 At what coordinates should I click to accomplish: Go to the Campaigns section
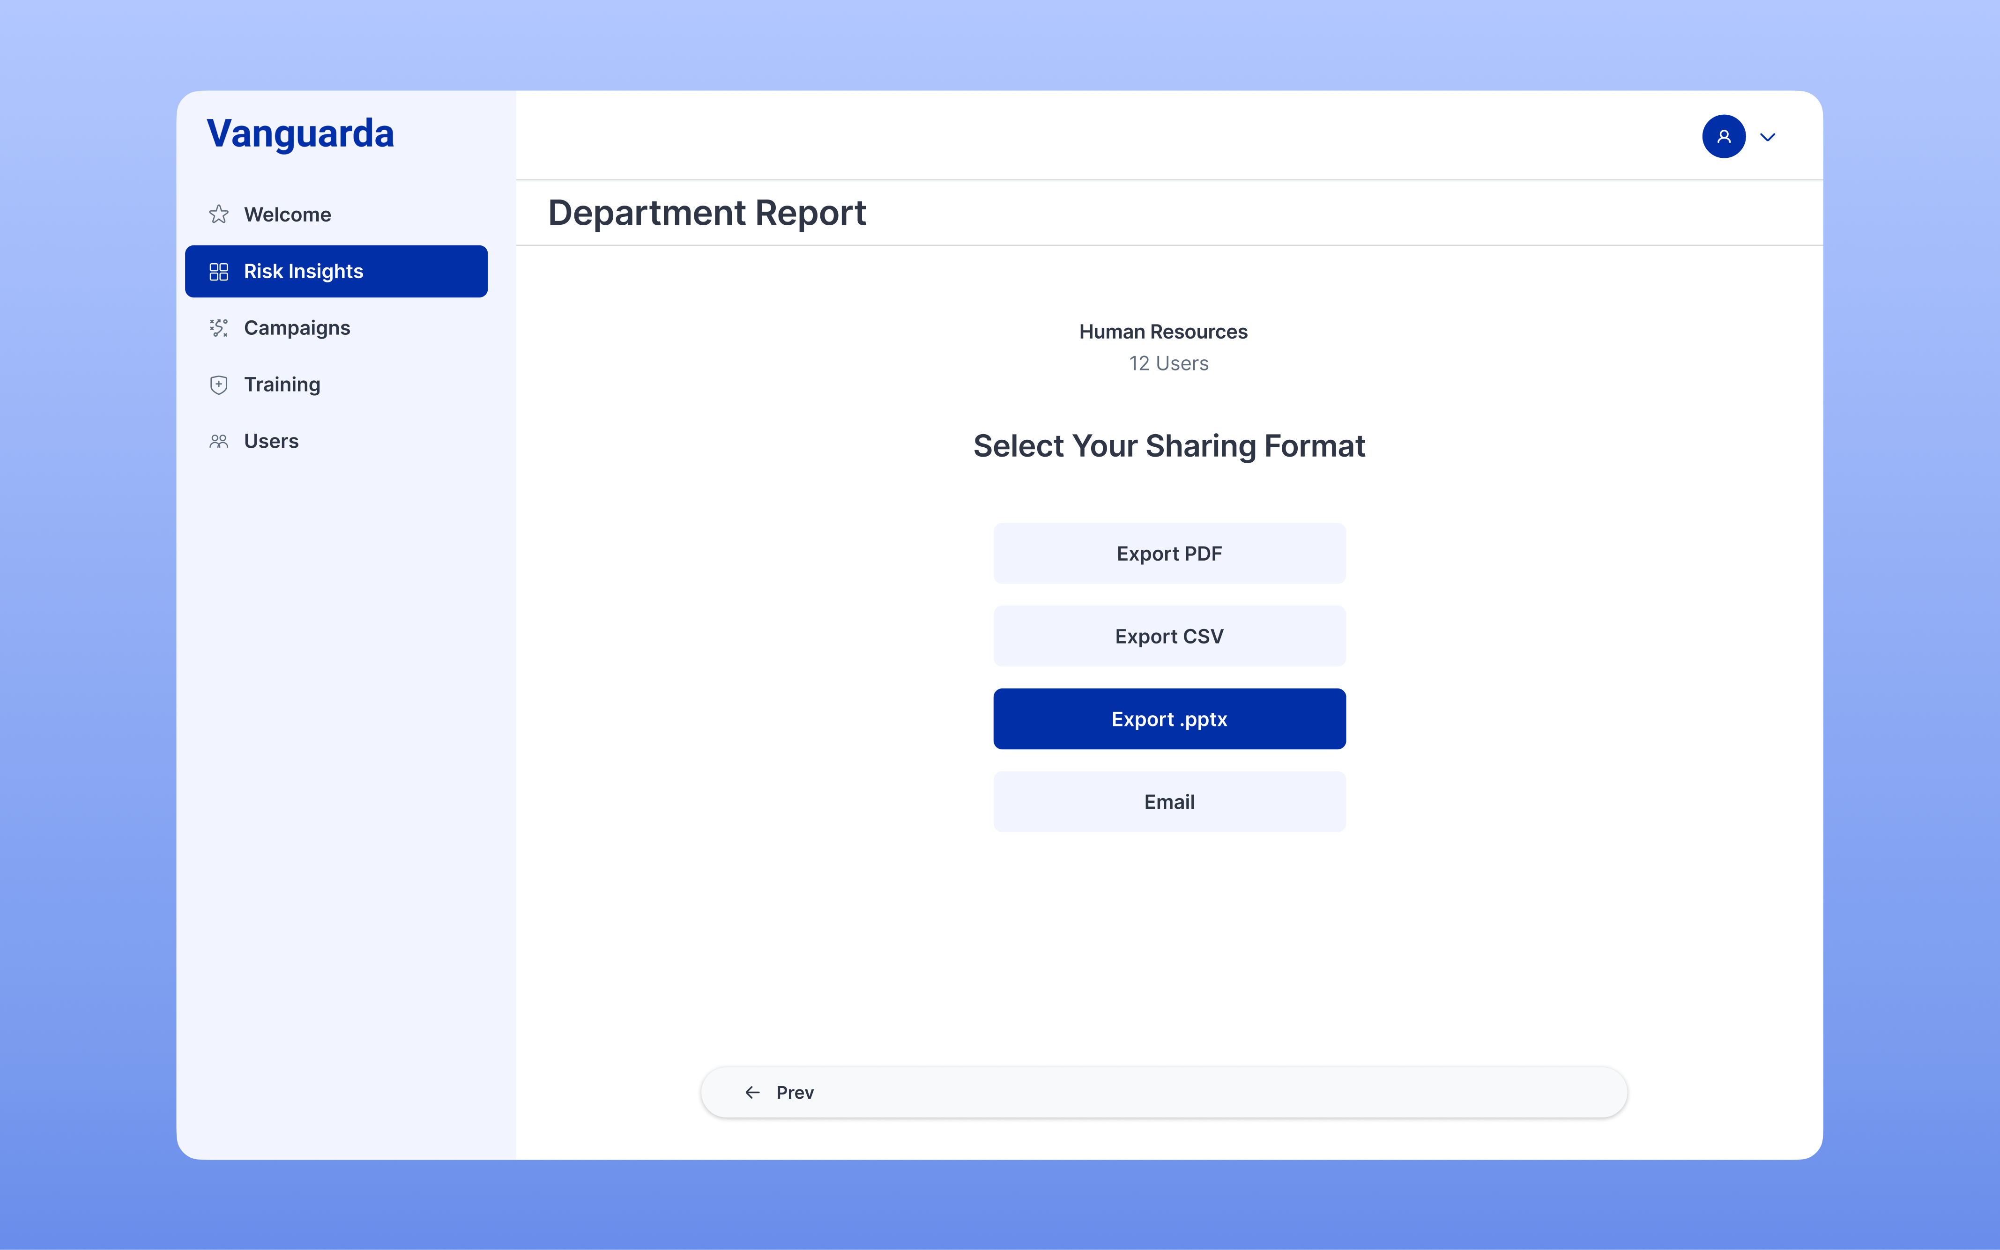coord(297,328)
